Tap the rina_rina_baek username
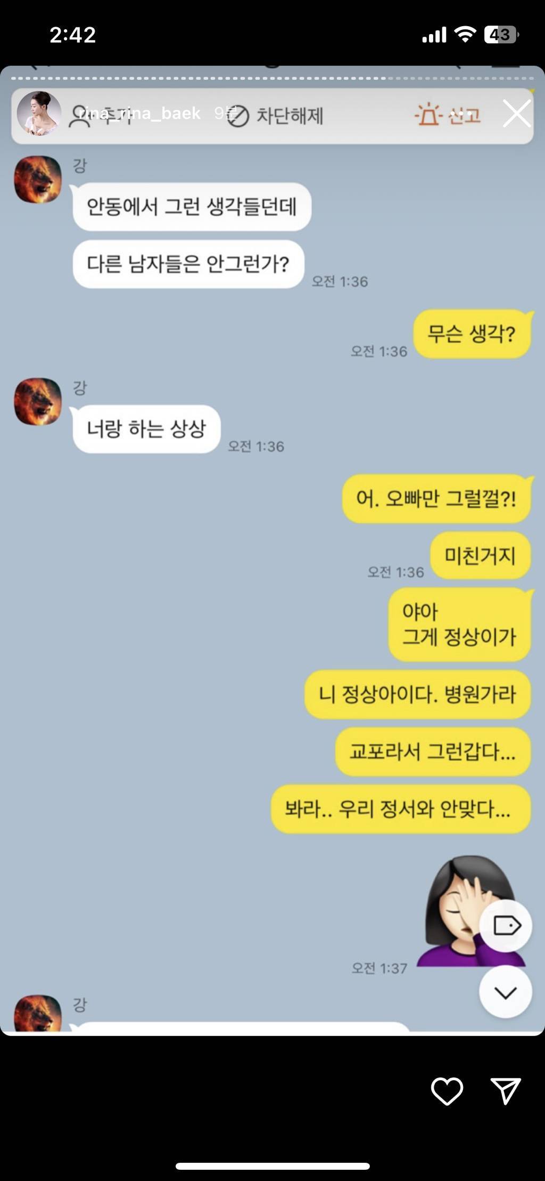The width and height of the screenshot is (545, 1181). pyautogui.click(x=140, y=113)
